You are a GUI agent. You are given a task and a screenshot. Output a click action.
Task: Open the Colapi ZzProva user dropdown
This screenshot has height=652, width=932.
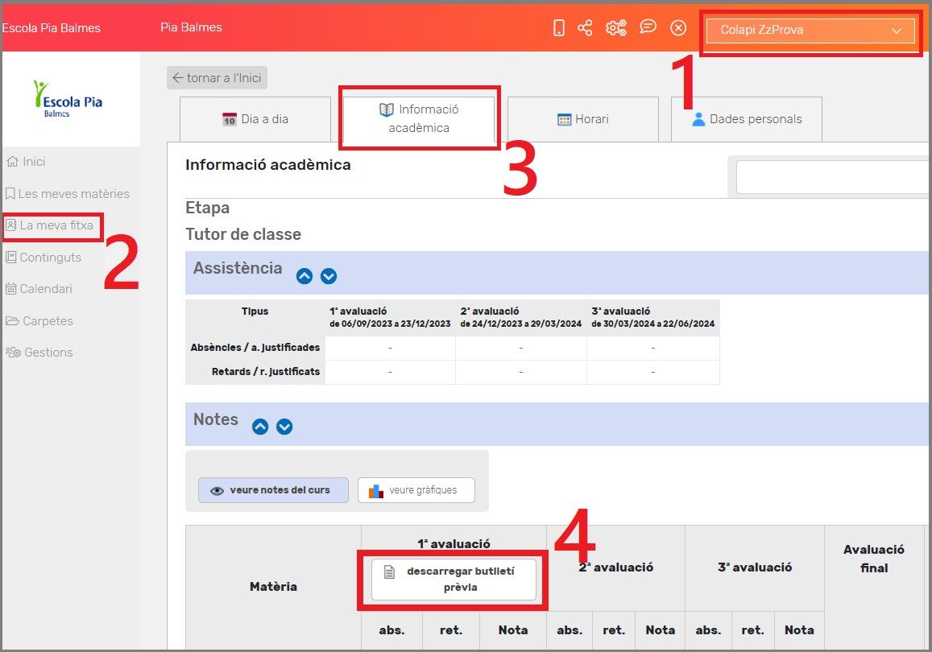[x=810, y=31]
